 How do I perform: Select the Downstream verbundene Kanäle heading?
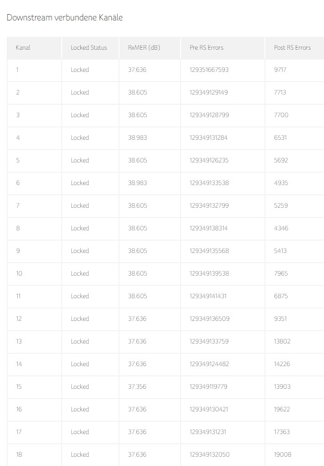coord(64,18)
